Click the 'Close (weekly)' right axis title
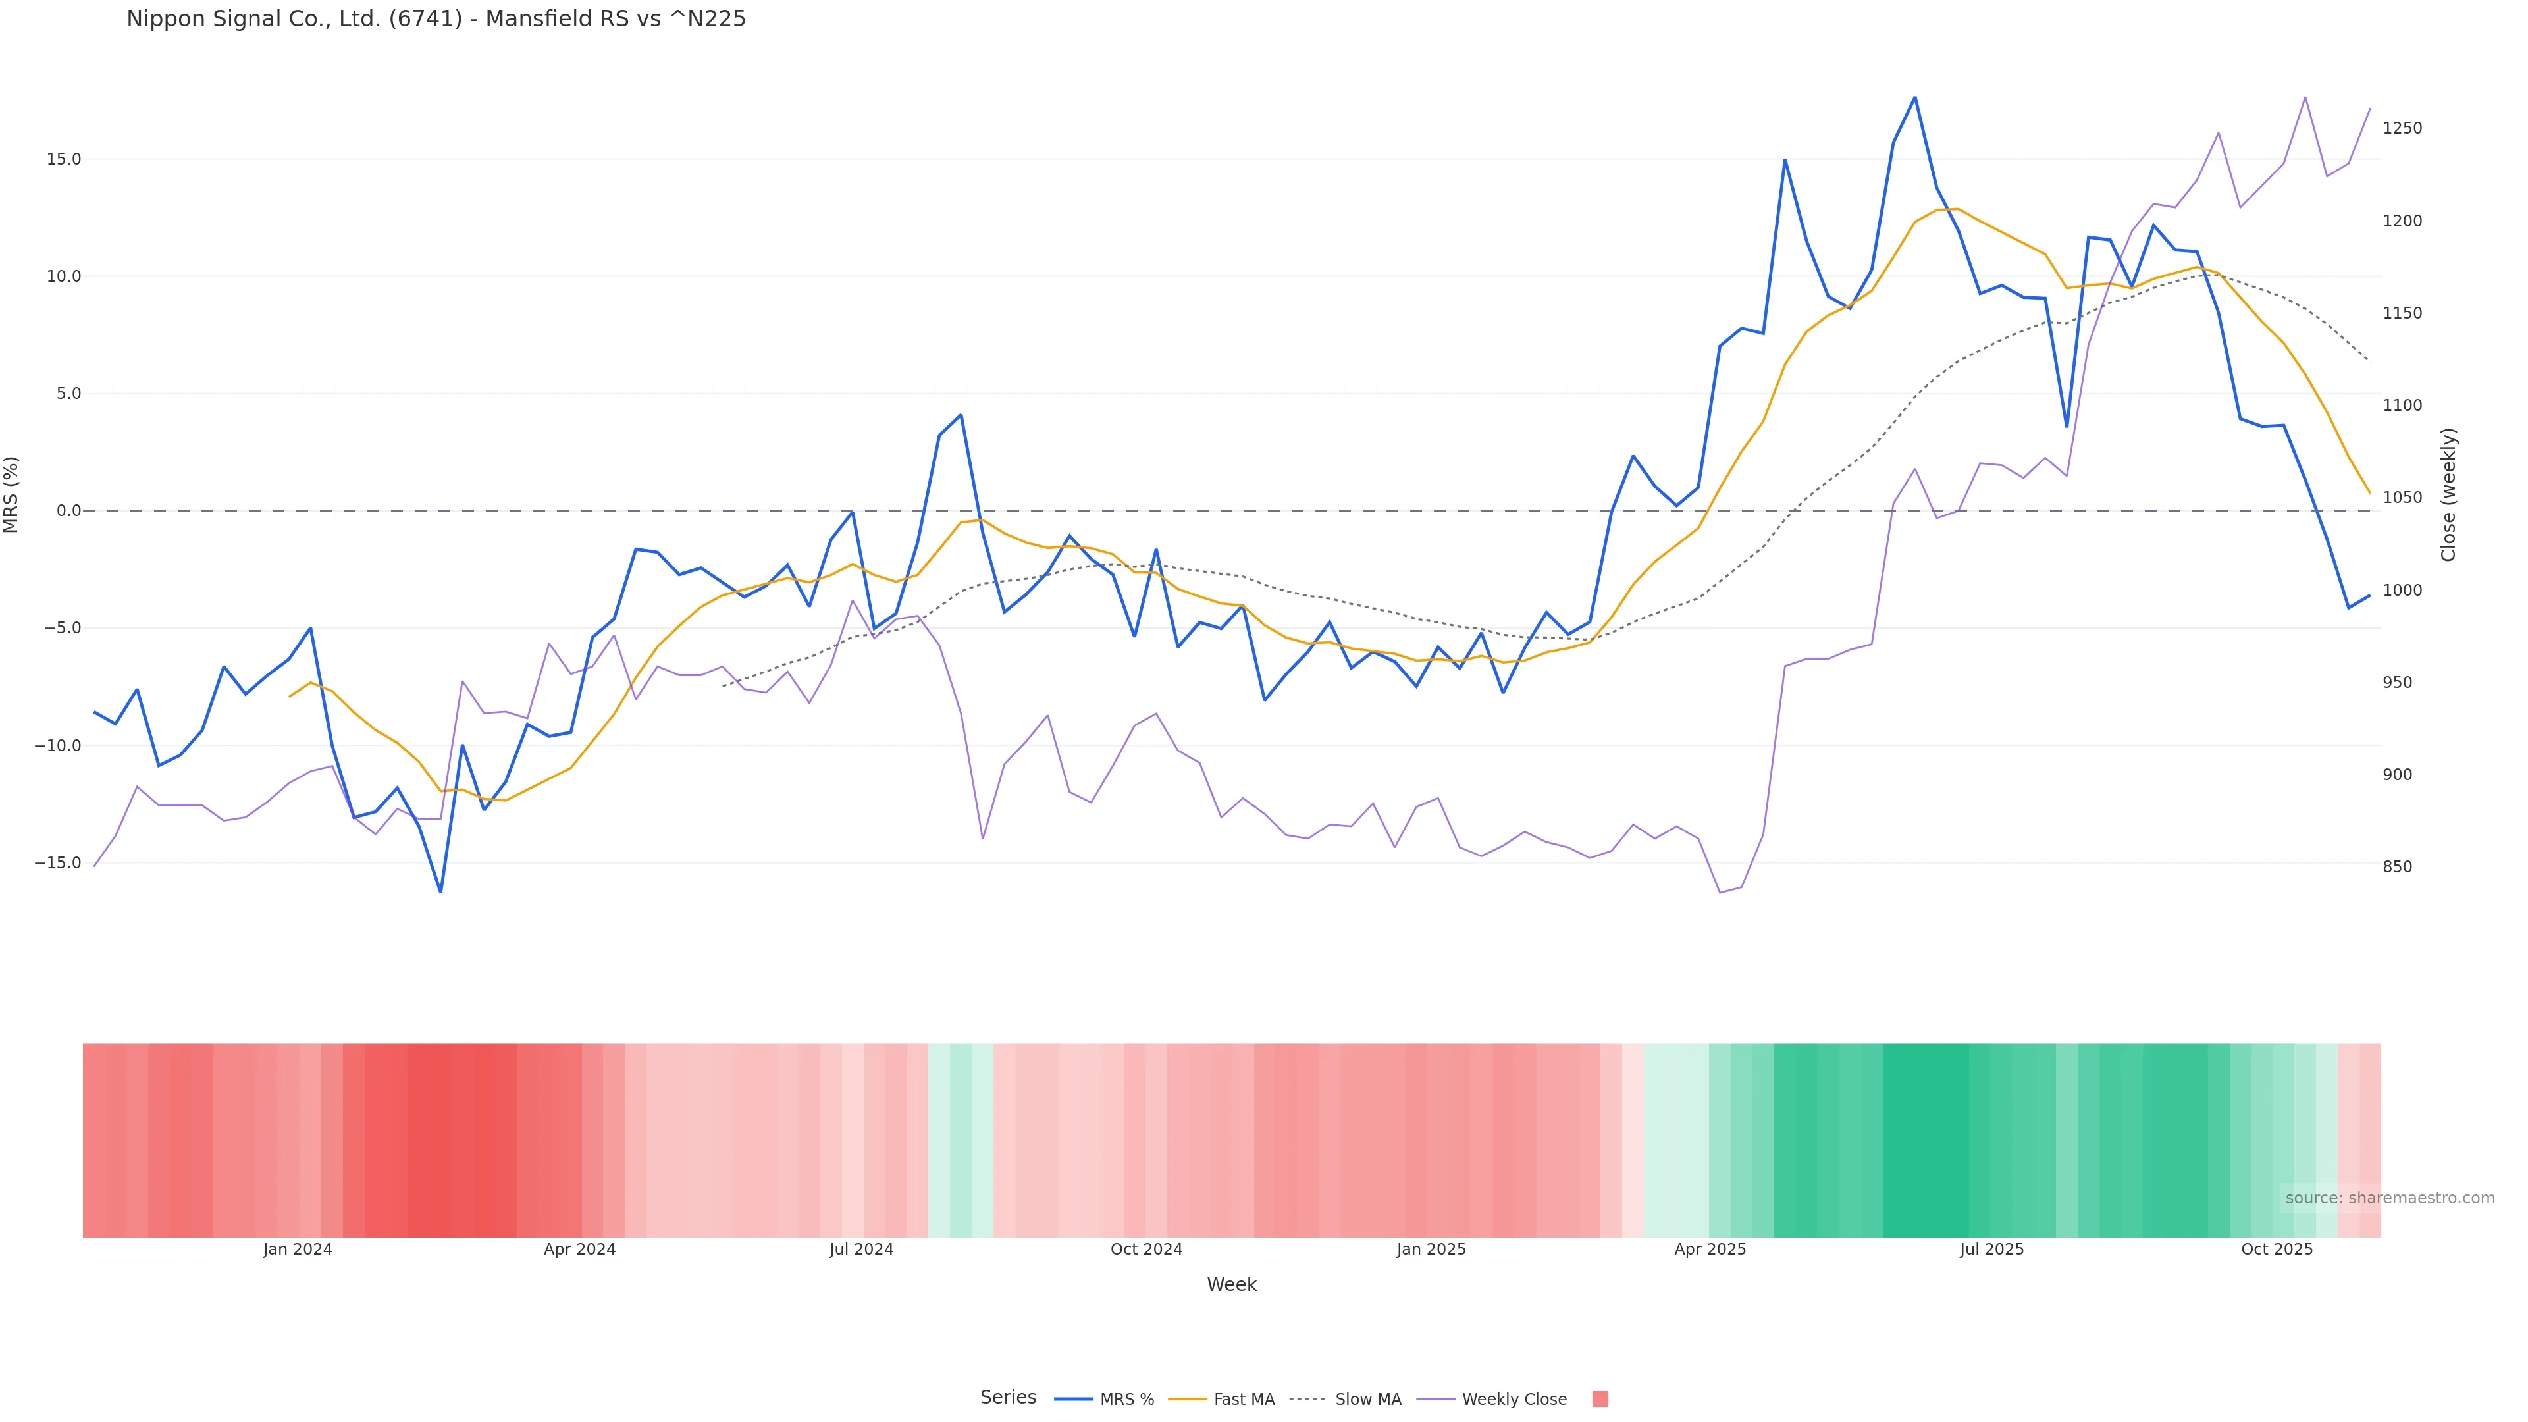This screenshot has width=2528, height=1422. tap(2448, 494)
